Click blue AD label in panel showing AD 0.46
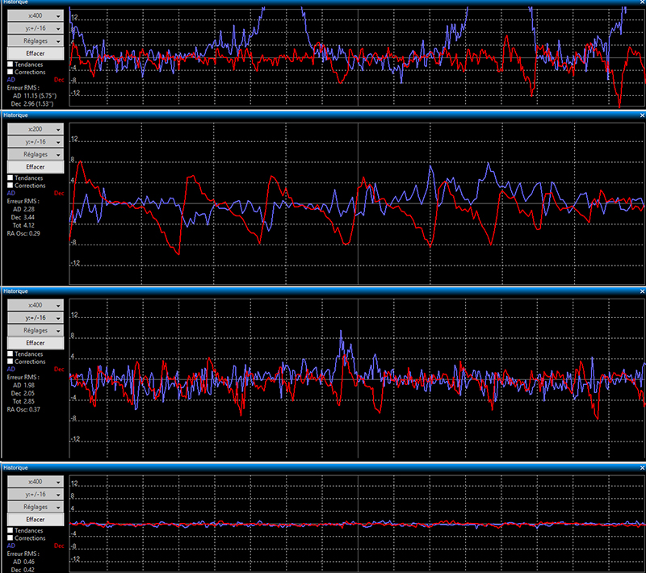Screen dimensions: 646x573 pyautogui.click(x=11, y=546)
